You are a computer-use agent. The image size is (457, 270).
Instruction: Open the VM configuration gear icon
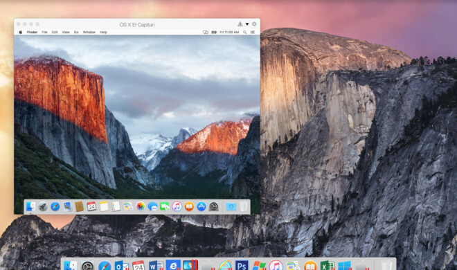click(254, 24)
